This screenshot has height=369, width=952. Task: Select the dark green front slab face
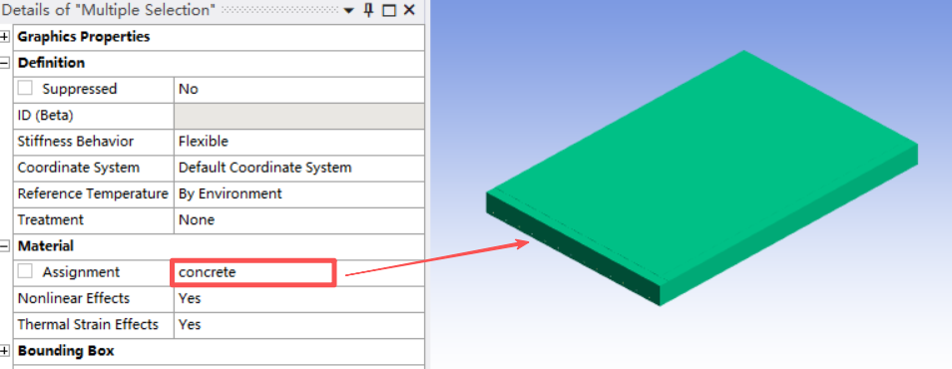pyautogui.click(x=573, y=249)
